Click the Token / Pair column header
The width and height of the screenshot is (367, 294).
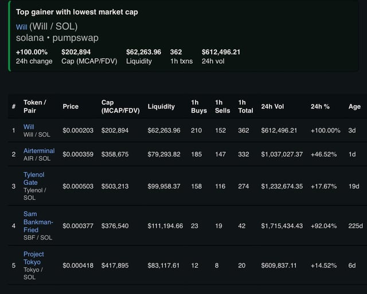pos(34,106)
